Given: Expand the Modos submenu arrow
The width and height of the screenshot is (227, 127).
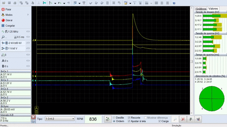Looking at the screenshot, I should (x=28, y=15).
